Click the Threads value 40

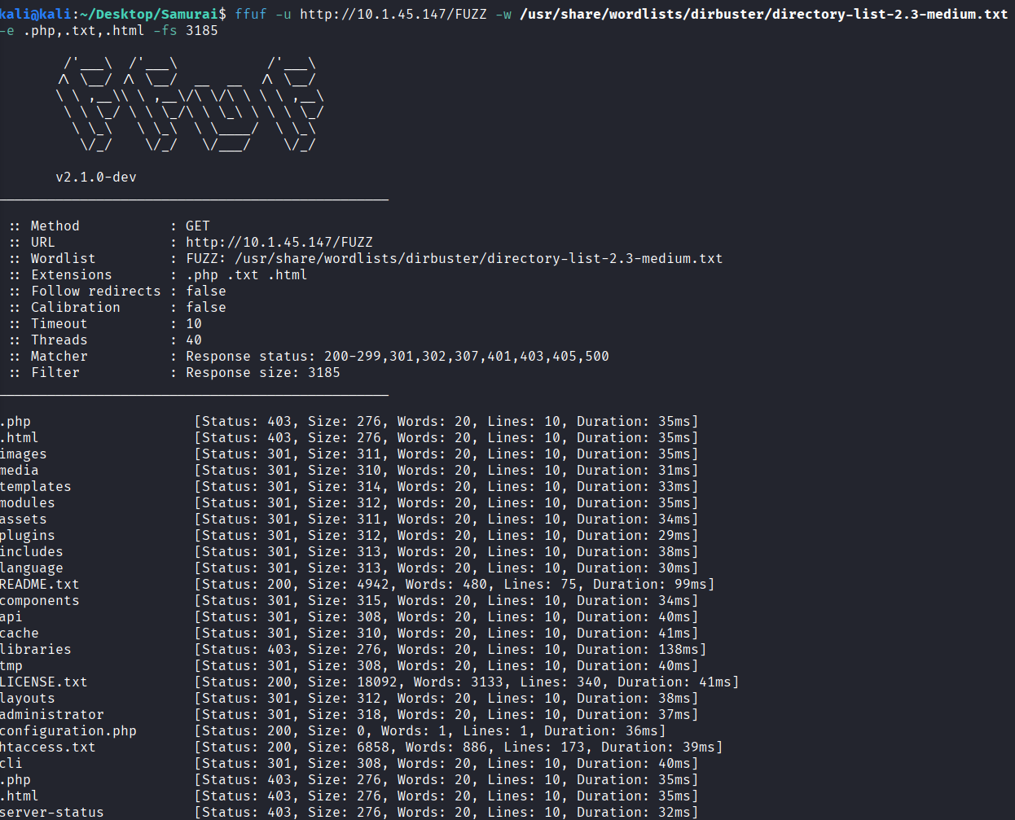click(194, 340)
